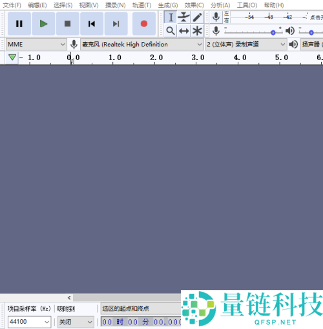Start playback with the green Play button

click(43, 24)
